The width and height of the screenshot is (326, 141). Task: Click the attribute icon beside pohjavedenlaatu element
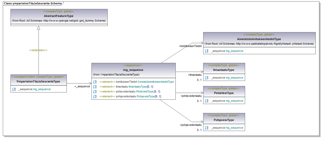click(95, 96)
